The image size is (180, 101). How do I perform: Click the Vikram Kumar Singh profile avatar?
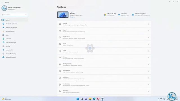[4, 8]
